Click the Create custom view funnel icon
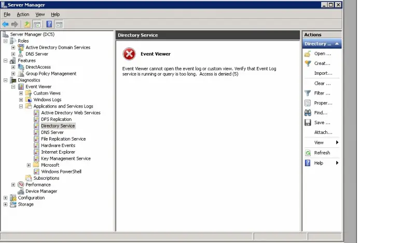415x243 pixels. (x=308, y=63)
